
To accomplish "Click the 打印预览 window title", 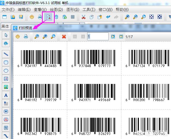I will [x=25, y=28].
